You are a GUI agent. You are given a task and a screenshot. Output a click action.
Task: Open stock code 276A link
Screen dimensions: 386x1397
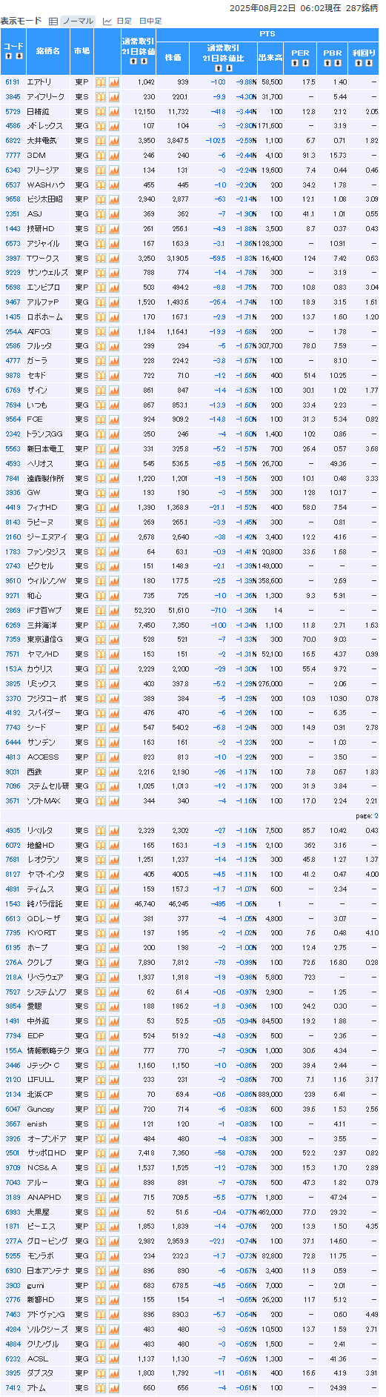13,963
